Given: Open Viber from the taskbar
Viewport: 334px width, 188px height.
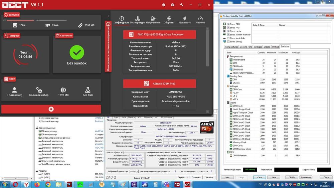Looking at the screenshot, I should 166,184.
